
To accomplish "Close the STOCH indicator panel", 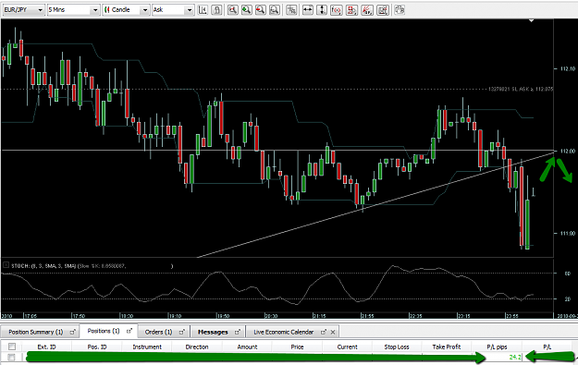I will click(6, 265).
